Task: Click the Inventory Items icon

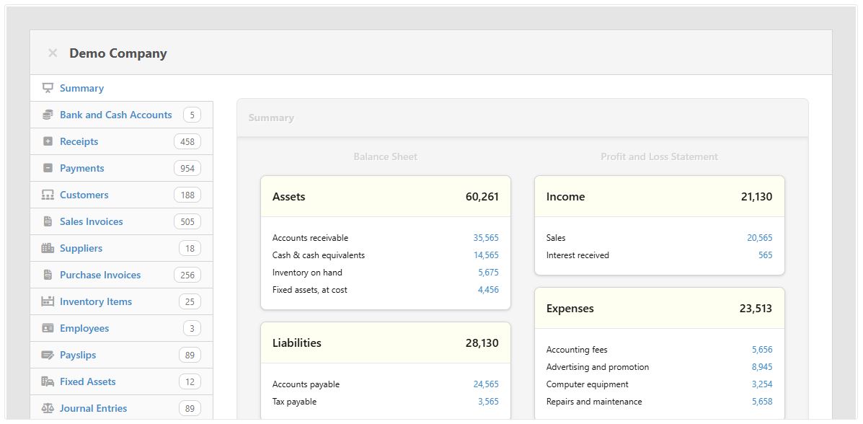Action: [47, 301]
